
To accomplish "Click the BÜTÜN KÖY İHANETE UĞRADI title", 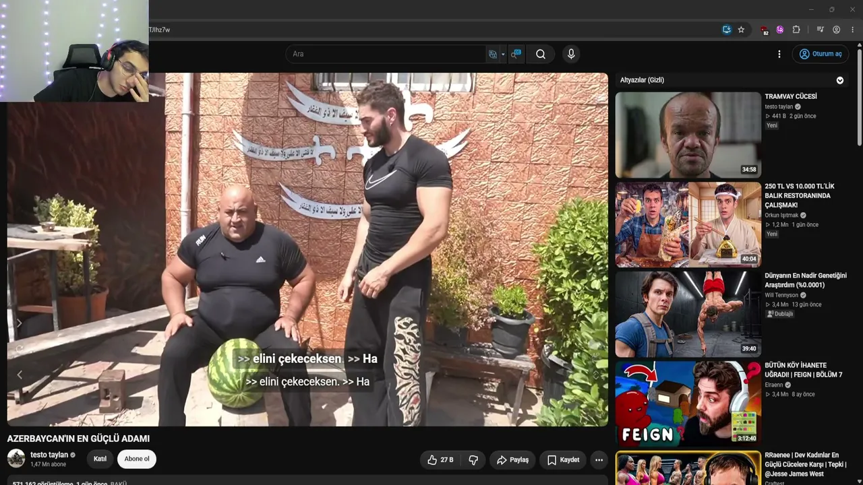I will click(x=804, y=370).
